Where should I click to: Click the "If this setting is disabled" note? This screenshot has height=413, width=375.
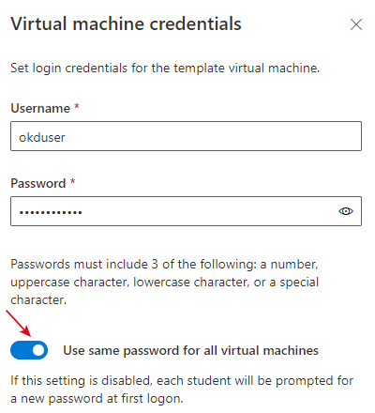[x=182, y=390]
